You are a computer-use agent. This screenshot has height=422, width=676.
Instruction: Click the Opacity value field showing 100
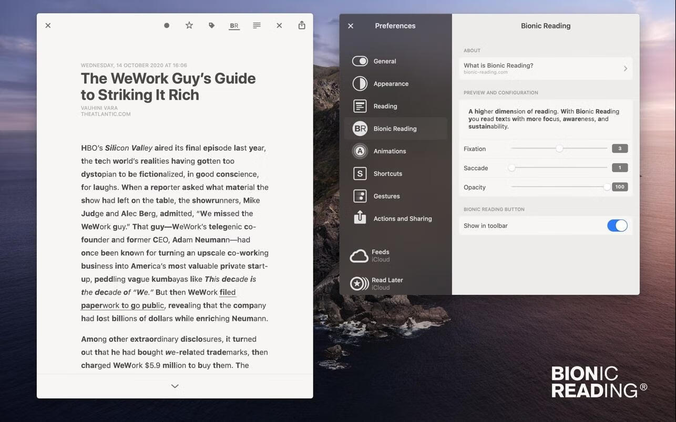coord(620,187)
